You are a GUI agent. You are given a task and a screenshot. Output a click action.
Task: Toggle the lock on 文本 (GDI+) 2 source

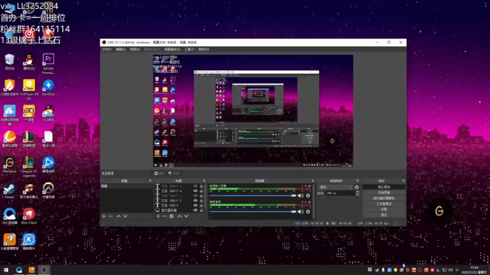(x=202, y=200)
